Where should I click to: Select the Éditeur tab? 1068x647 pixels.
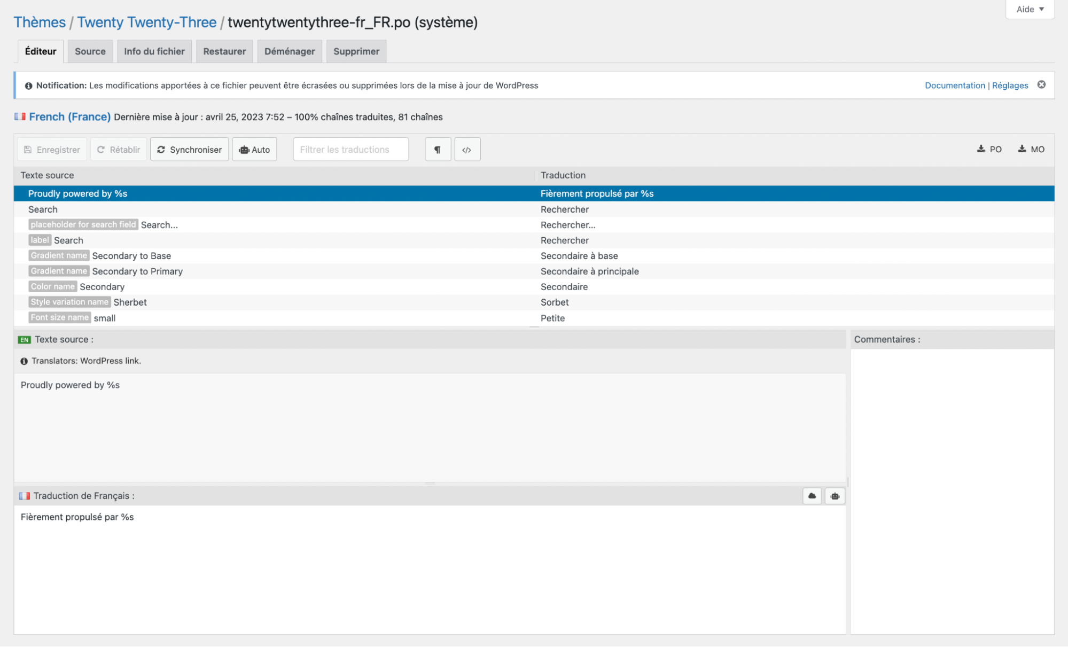41,51
